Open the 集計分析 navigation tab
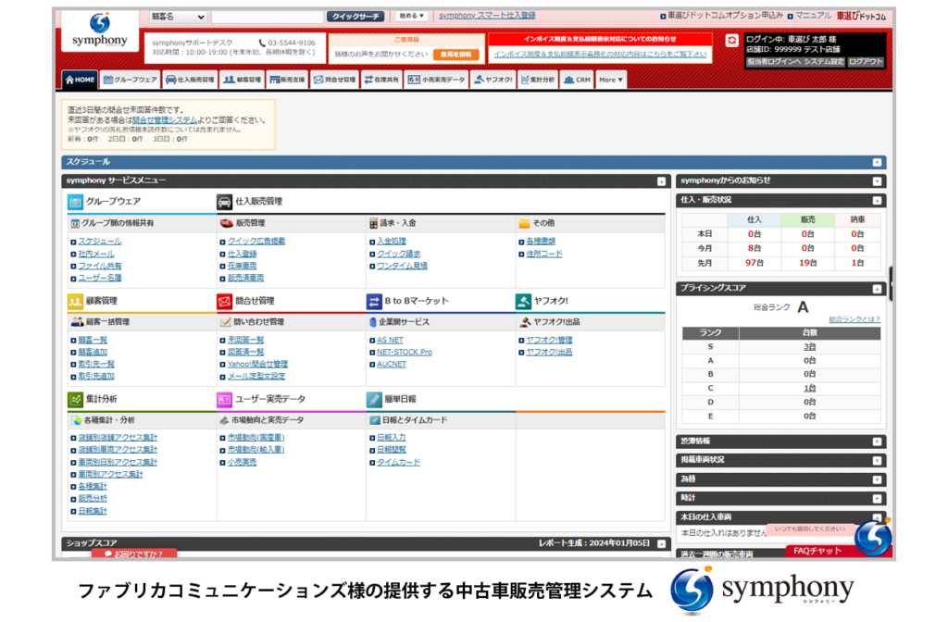 coord(538,80)
